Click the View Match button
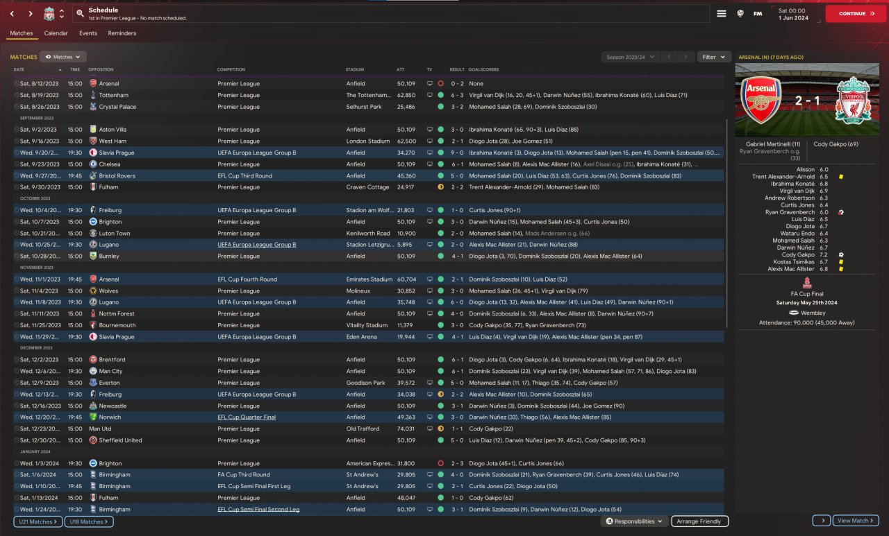This screenshot has width=889, height=536. 855,521
